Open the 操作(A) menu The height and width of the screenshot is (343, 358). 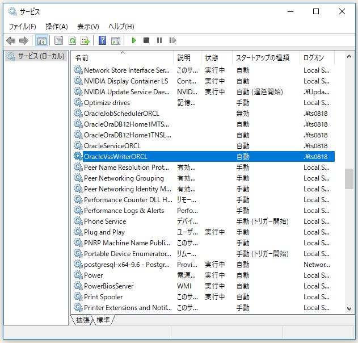(x=57, y=27)
